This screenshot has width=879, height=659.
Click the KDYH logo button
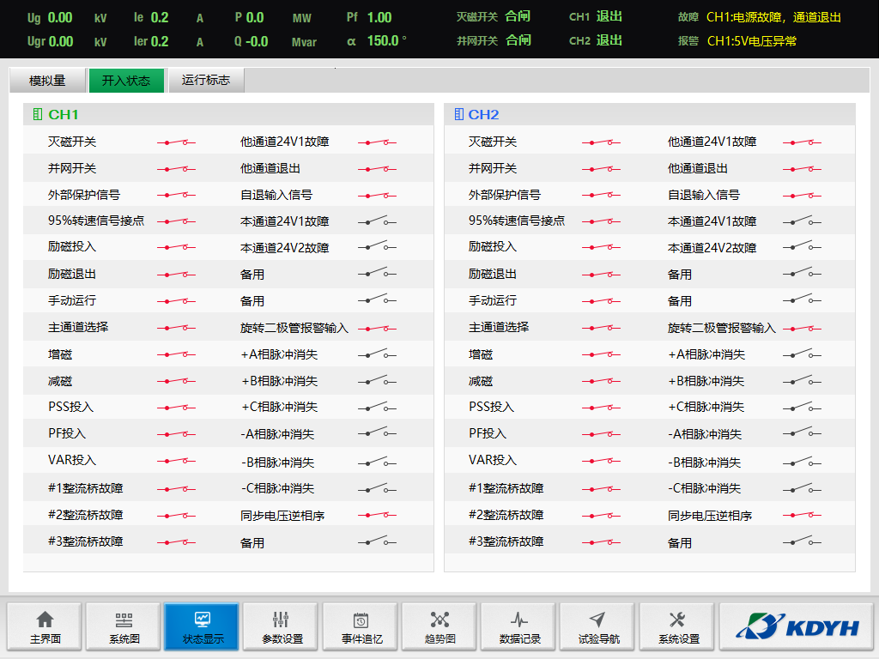pyautogui.click(x=797, y=626)
